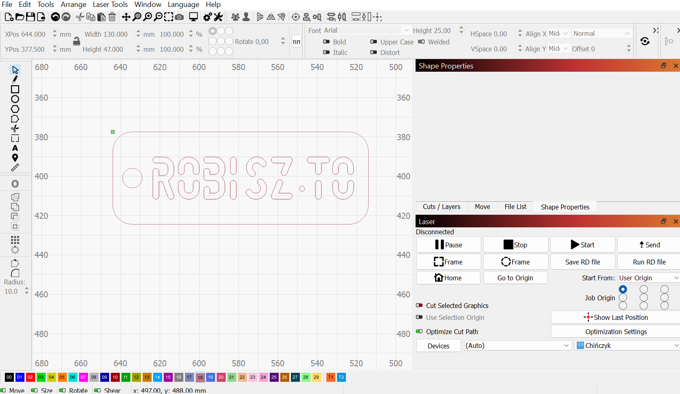
Task: Choose the Text tool
Action: pos(15,148)
